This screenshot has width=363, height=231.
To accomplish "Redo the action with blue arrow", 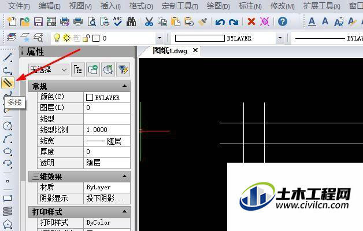I will click(x=234, y=22).
